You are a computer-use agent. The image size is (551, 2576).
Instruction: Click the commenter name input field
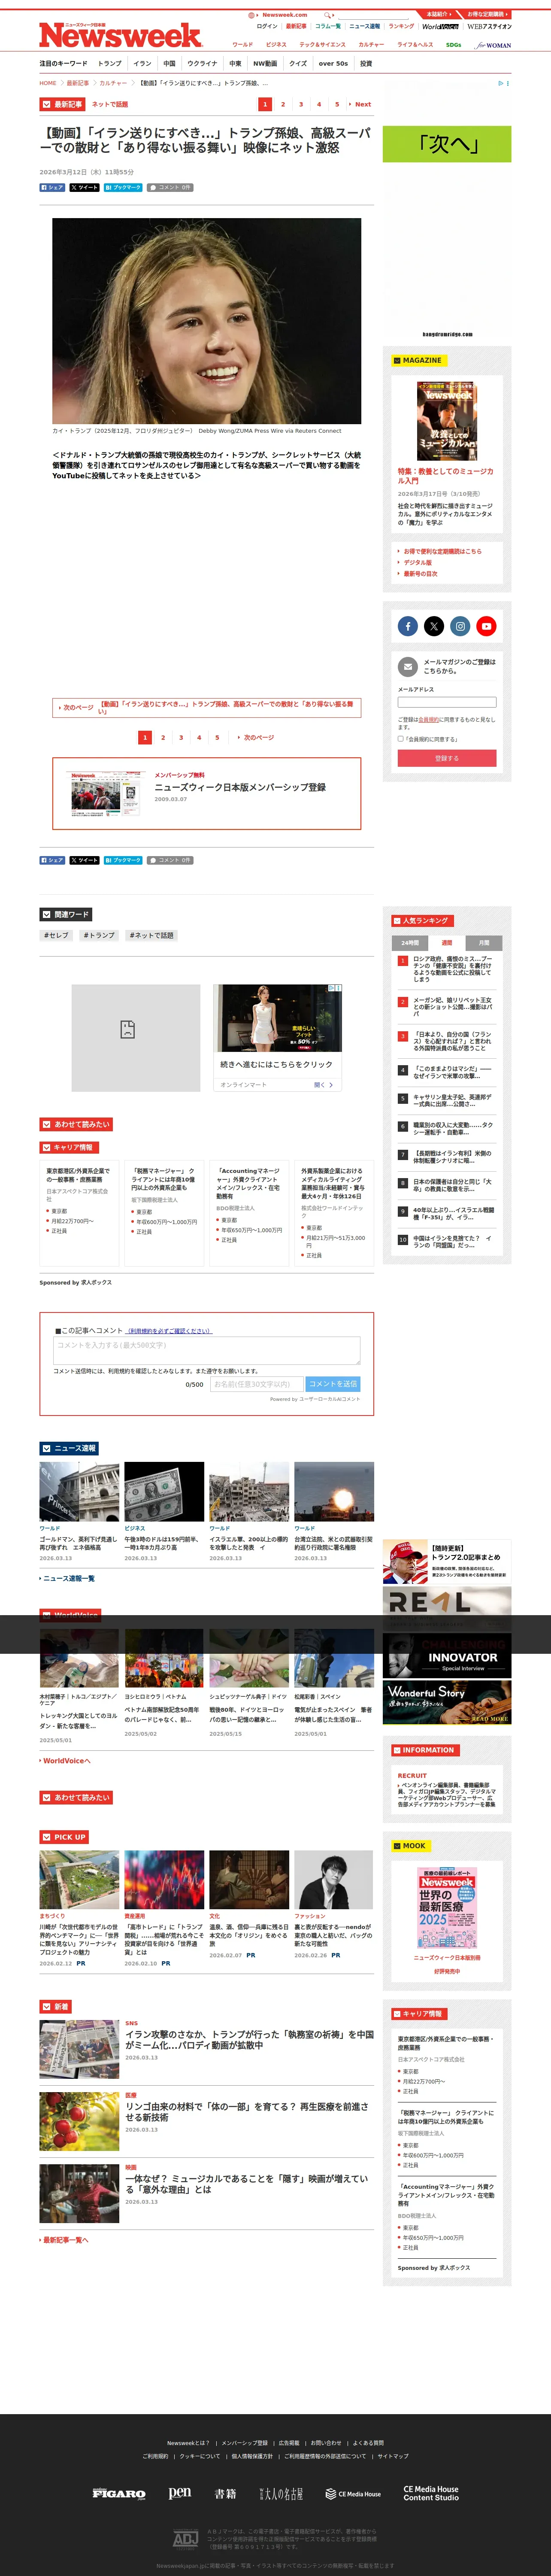[x=256, y=1384]
